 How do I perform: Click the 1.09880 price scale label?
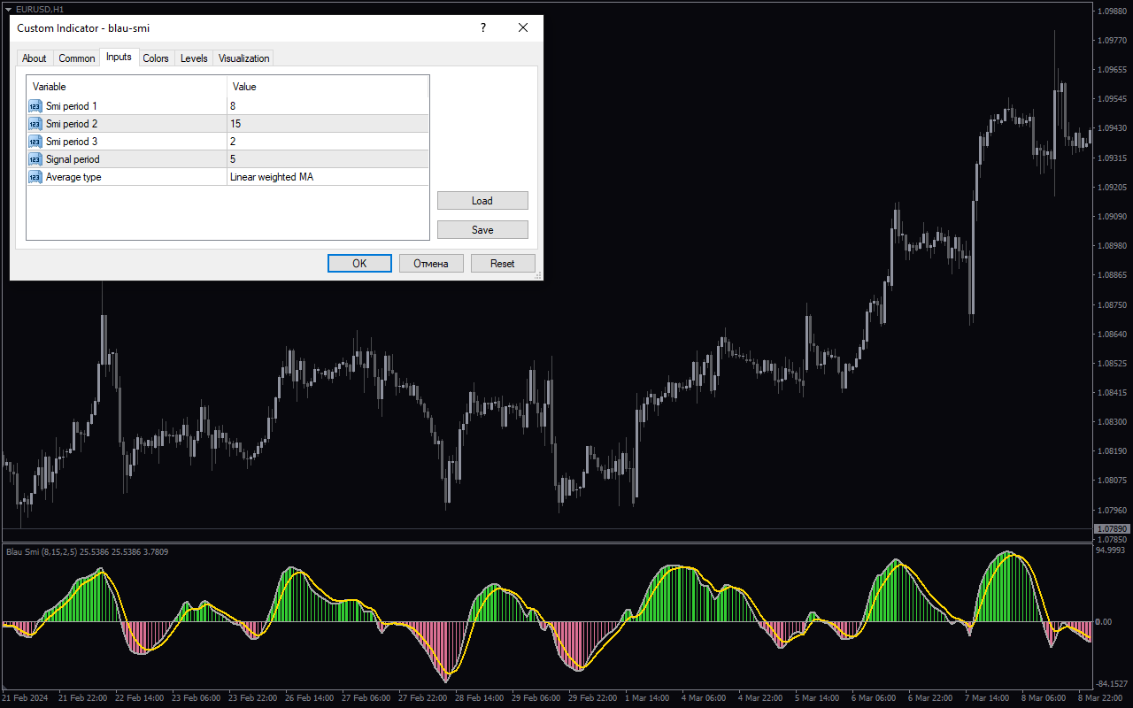tap(1111, 12)
